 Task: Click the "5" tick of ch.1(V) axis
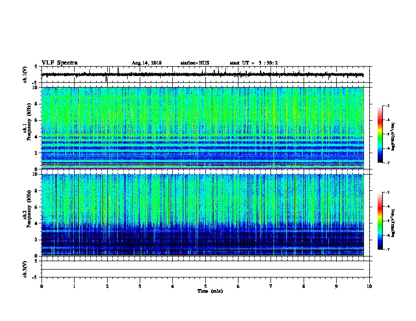point(36,67)
